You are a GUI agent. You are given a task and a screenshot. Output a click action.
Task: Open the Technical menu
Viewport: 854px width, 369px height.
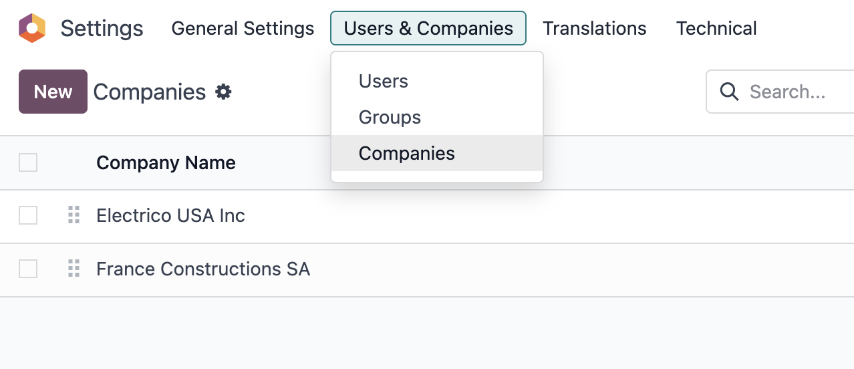pos(716,28)
